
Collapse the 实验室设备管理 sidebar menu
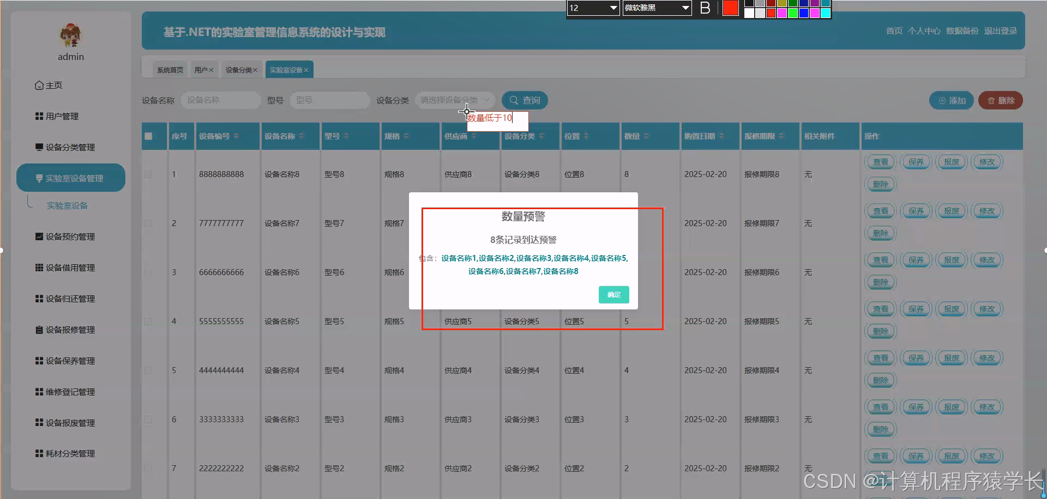[x=71, y=178]
